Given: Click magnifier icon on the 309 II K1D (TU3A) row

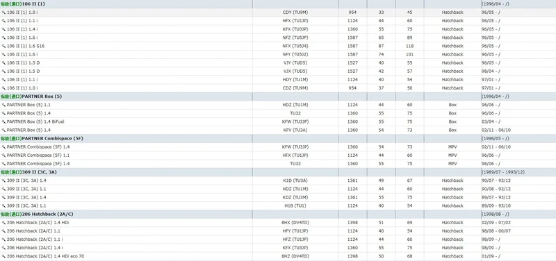Looking at the screenshot, I should pyautogui.click(x=3, y=180).
